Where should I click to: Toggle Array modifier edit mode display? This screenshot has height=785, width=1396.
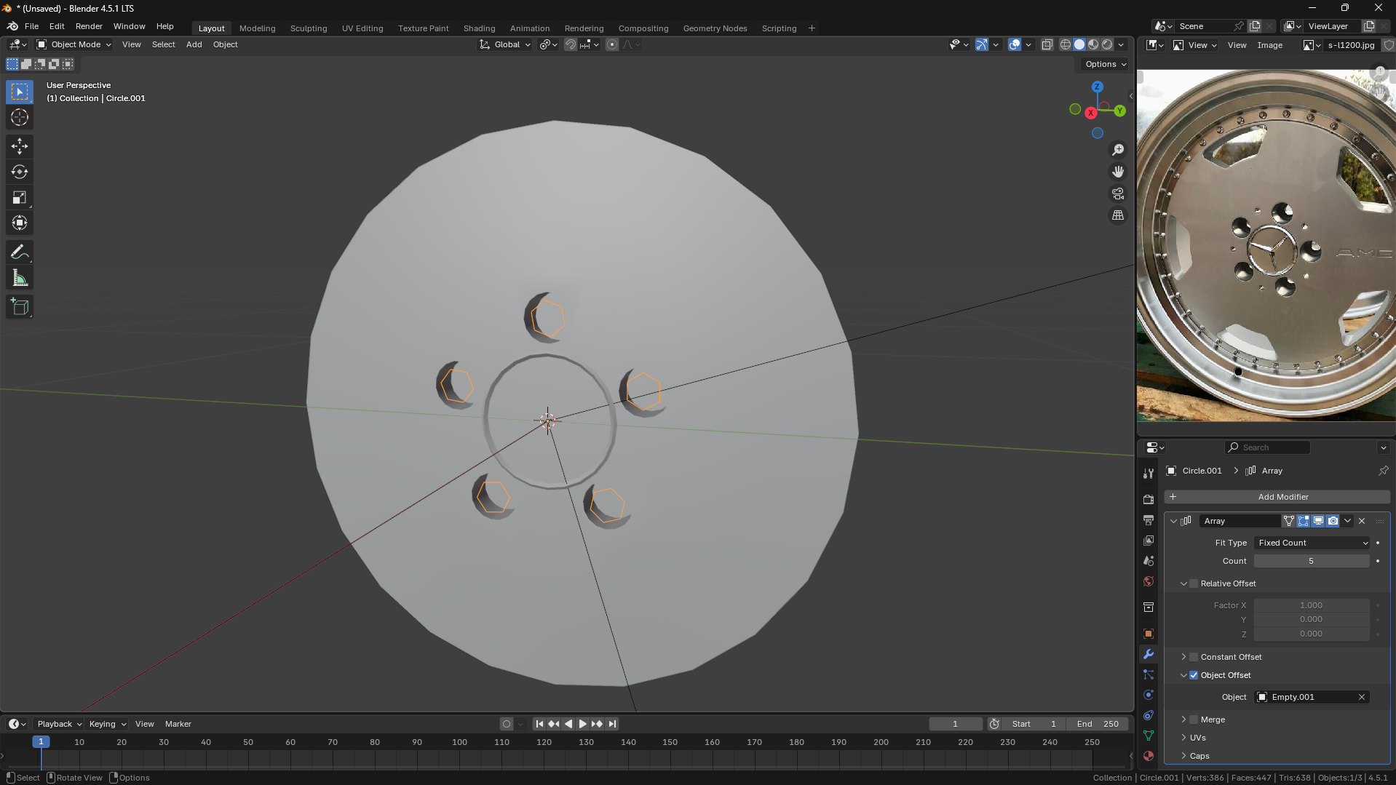click(1304, 521)
